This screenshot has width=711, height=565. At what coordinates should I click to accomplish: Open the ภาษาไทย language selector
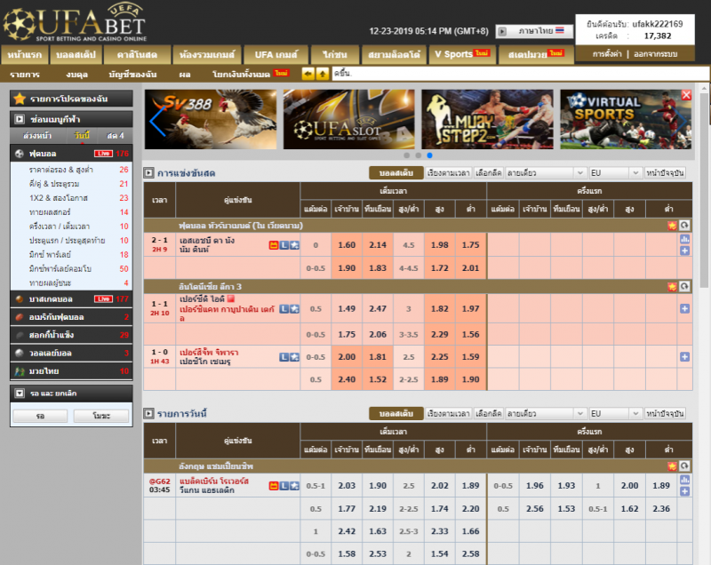coord(534,31)
